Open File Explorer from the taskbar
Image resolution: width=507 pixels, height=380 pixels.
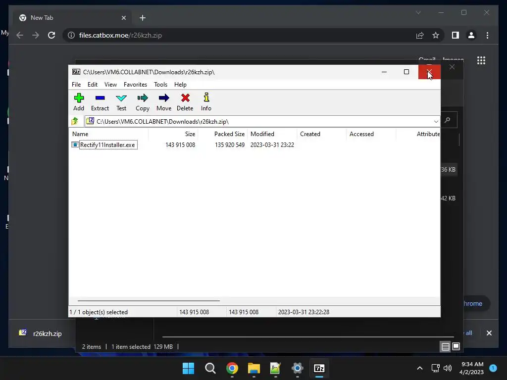point(254,368)
